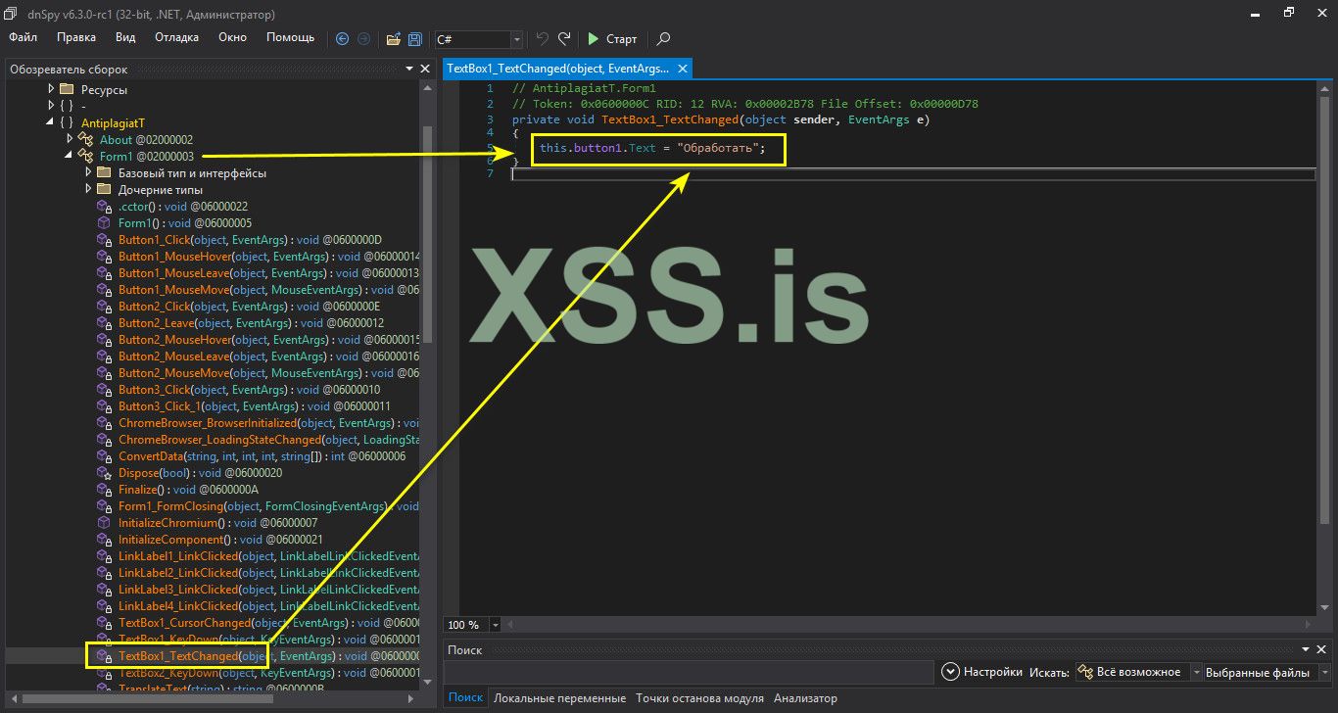The width and height of the screenshot is (1338, 713).
Task: Select Button1_Click method in the tree
Action: [x=154, y=240]
